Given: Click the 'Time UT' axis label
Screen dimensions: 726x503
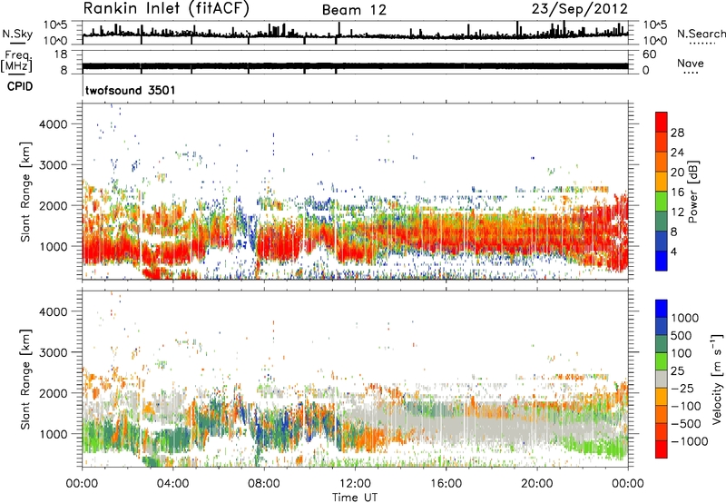Looking at the screenshot, I should 355,497.
